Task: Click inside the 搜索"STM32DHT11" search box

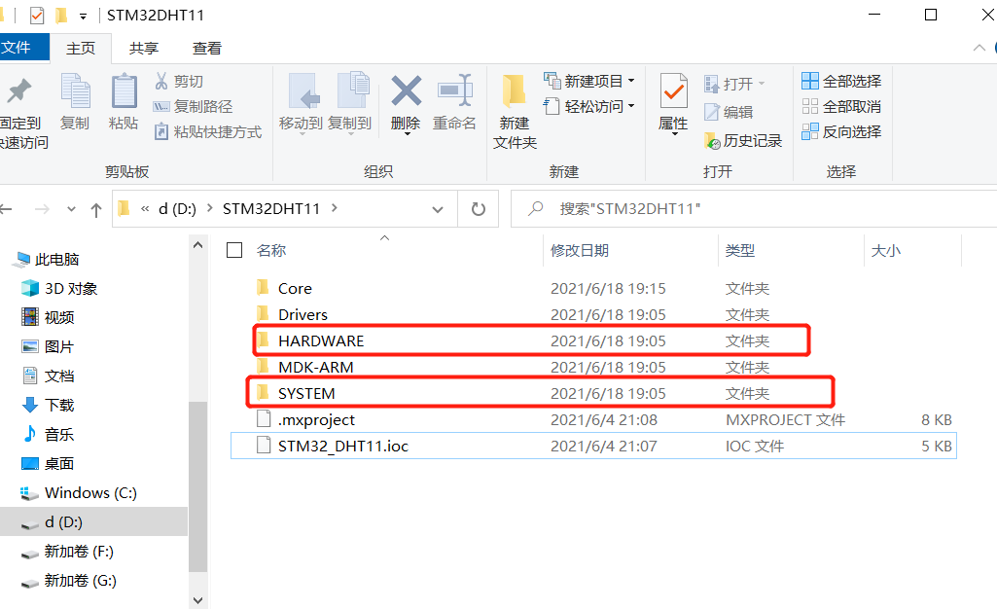Action: pos(632,208)
